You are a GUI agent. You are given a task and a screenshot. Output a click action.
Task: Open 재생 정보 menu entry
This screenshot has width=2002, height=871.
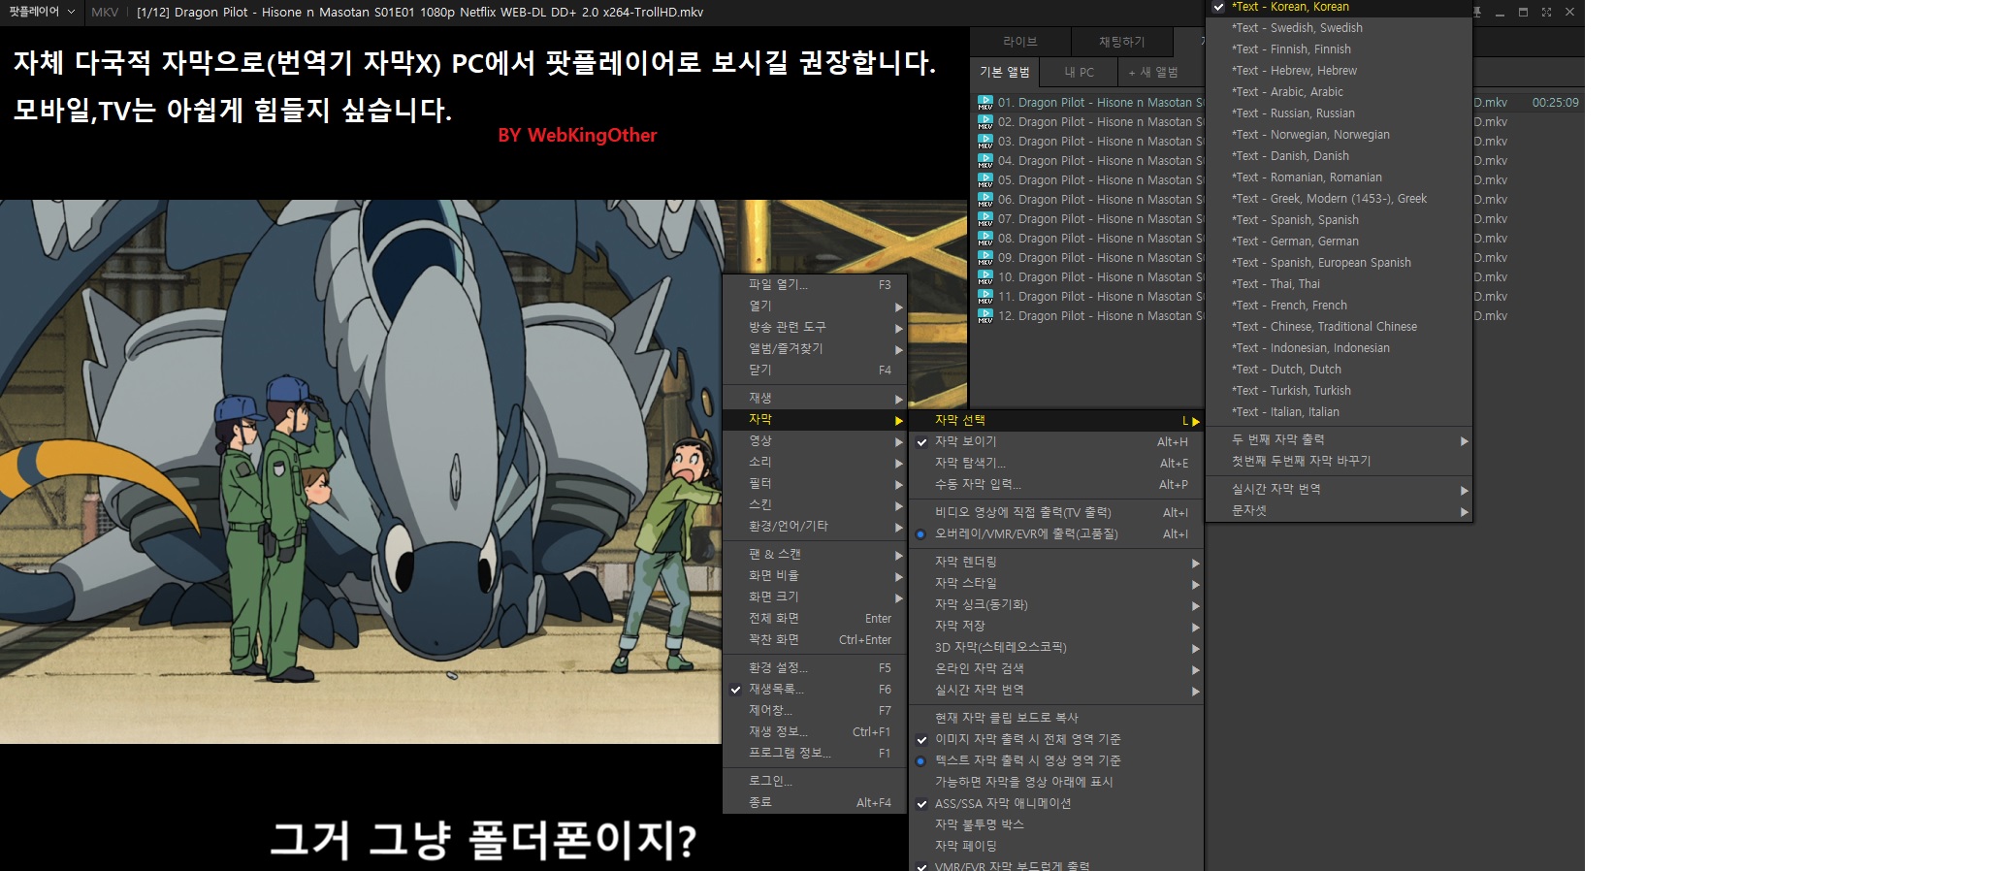coord(815,731)
